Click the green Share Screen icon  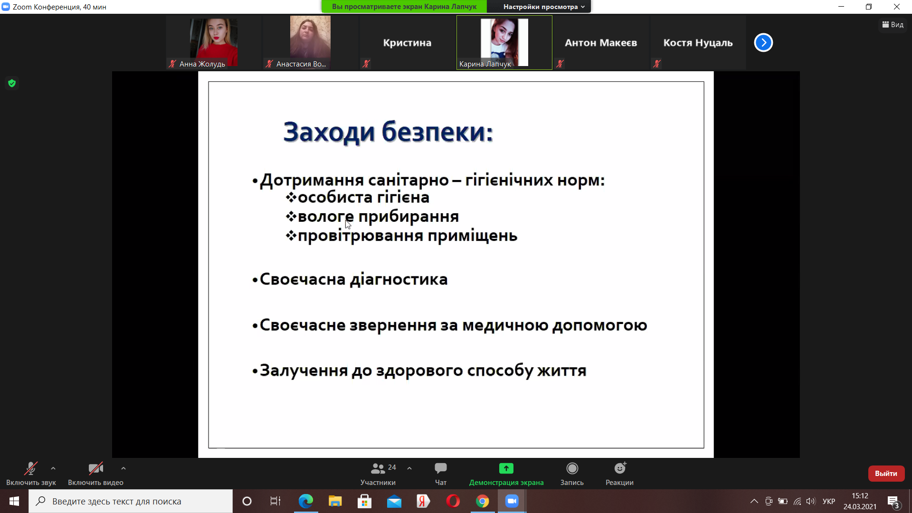coord(506,469)
